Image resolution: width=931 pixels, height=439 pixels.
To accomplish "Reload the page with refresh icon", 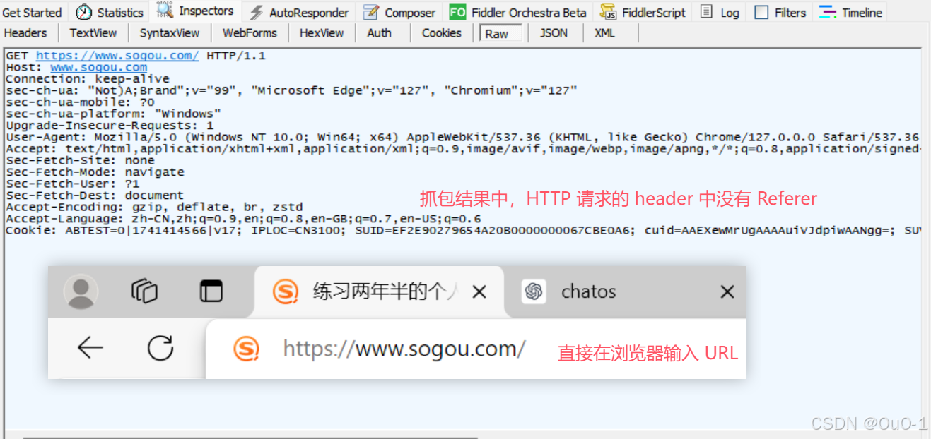I will tap(160, 348).
